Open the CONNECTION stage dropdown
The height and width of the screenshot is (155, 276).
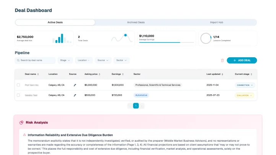(245, 85)
